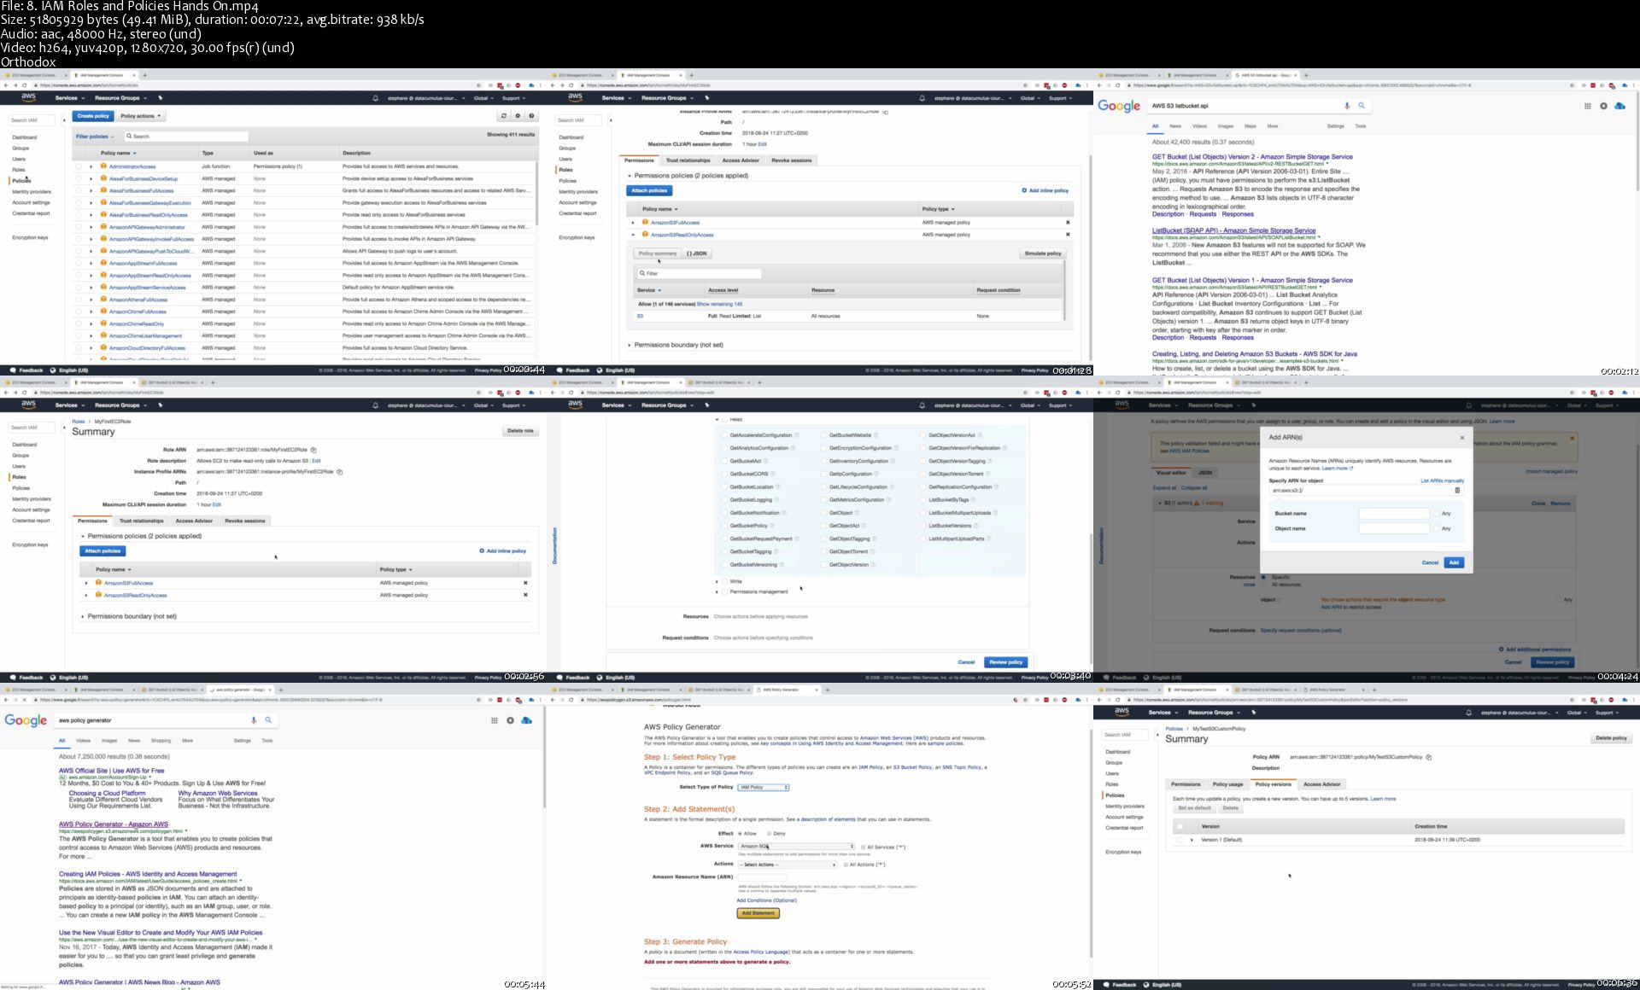Click search icon in 'aws policy generator' box
1640x990 pixels.
click(x=268, y=720)
